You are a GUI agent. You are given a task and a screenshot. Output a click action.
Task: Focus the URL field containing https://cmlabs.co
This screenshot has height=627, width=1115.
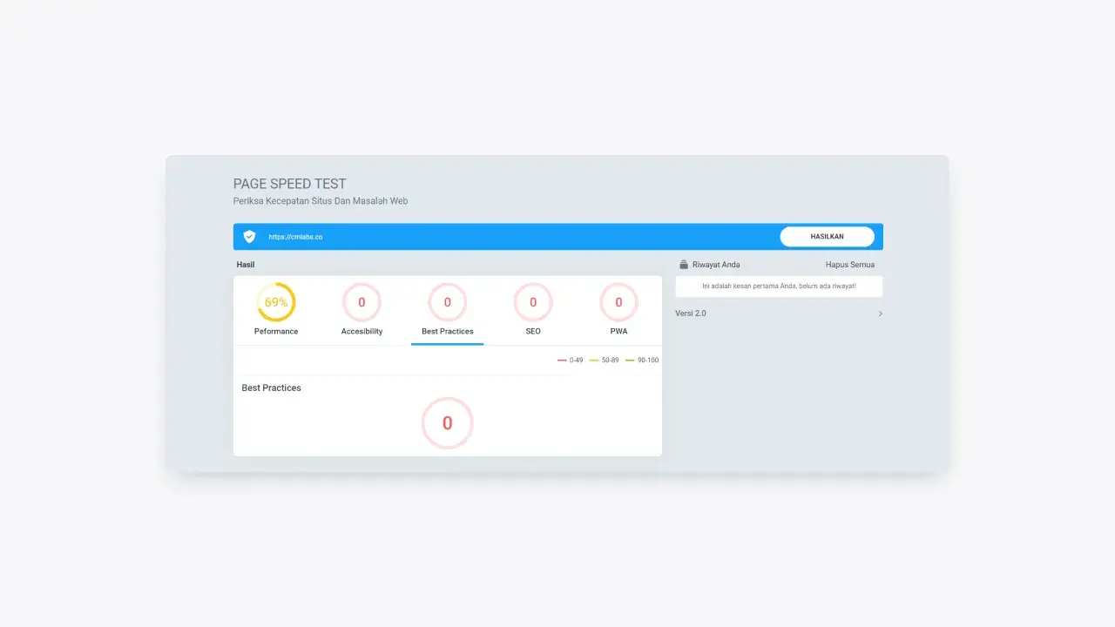[514, 237]
